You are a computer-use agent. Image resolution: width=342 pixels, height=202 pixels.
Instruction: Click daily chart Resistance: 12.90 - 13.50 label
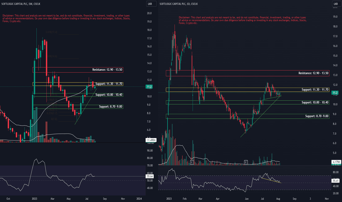pos(313,73)
